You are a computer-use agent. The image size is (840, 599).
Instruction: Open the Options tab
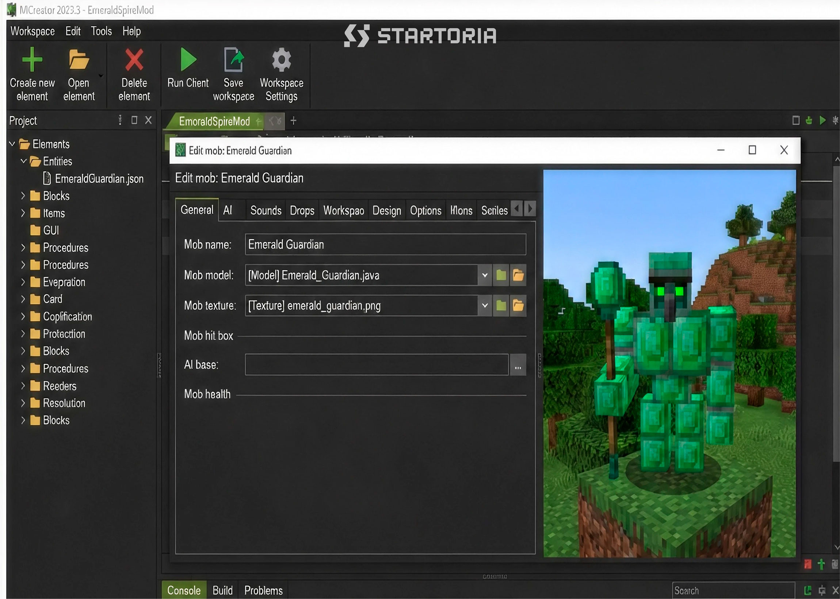pos(426,210)
